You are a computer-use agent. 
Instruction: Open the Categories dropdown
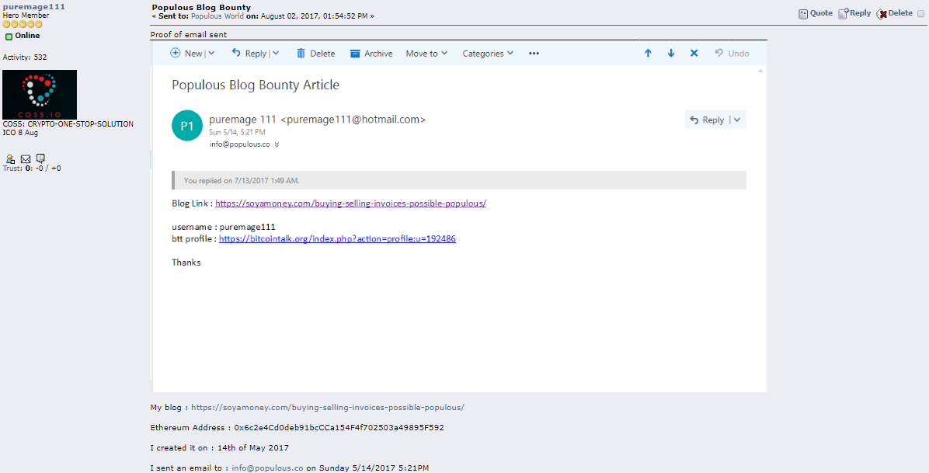488,54
